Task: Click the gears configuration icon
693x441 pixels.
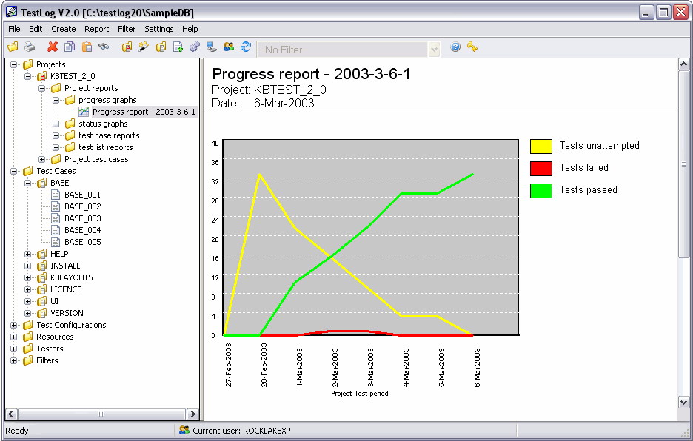Action: 195,47
